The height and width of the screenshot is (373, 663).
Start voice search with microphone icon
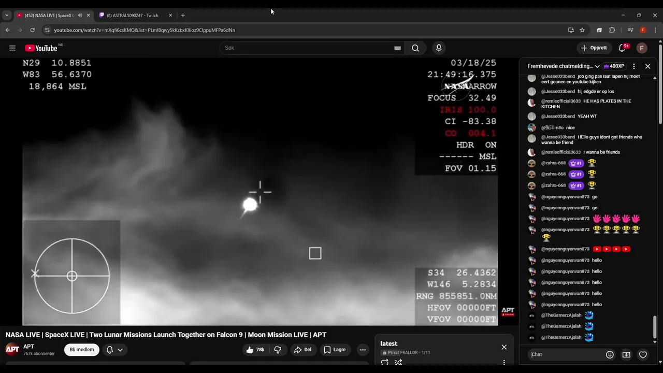[x=439, y=48]
